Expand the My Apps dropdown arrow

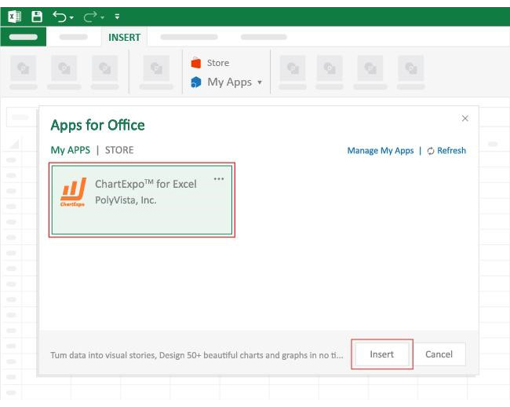260,82
